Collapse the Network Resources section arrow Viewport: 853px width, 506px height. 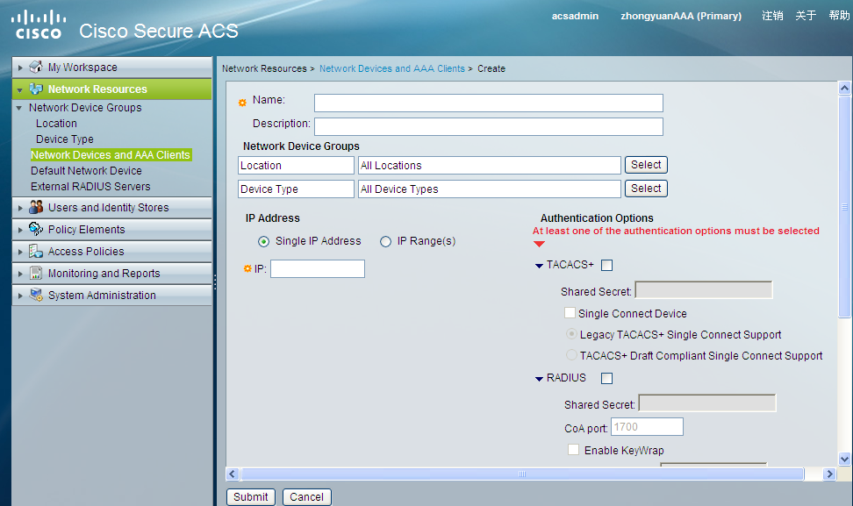click(20, 89)
